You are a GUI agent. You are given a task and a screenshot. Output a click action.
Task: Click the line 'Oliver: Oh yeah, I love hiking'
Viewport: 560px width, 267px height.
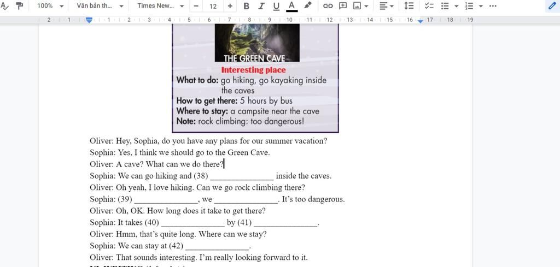click(197, 187)
